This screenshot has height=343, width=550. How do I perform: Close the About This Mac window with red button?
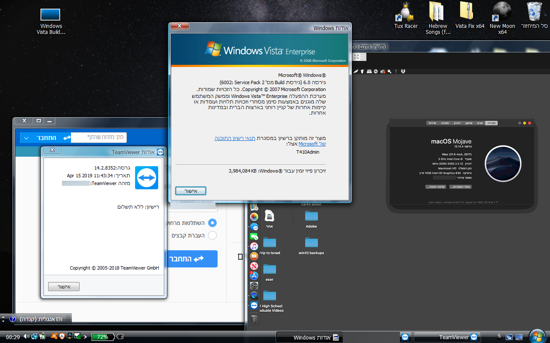click(x=530, y=123)
